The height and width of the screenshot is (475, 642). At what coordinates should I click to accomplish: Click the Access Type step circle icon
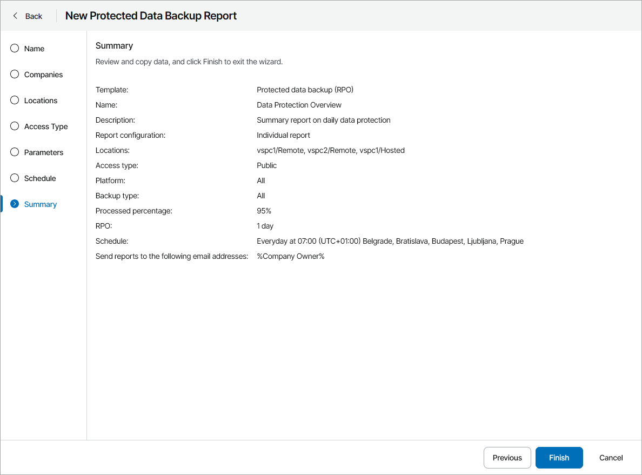[14, 126]
